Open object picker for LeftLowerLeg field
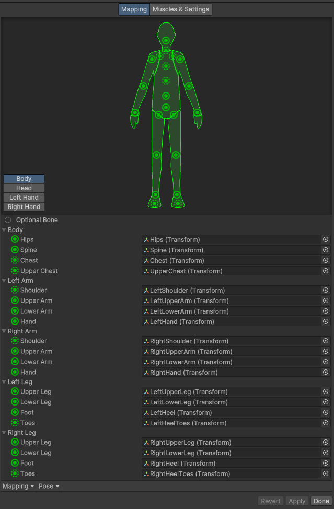The width and height of the screenshot is (334, 509). (326, 402)
